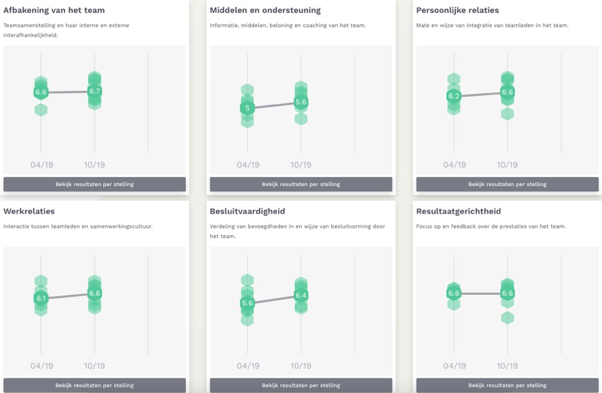Image resolution: width=602 pixels, height=393 pixels.
Task: Click the Besluitvaardigheid card heading
Action: (x=247, y=212)
